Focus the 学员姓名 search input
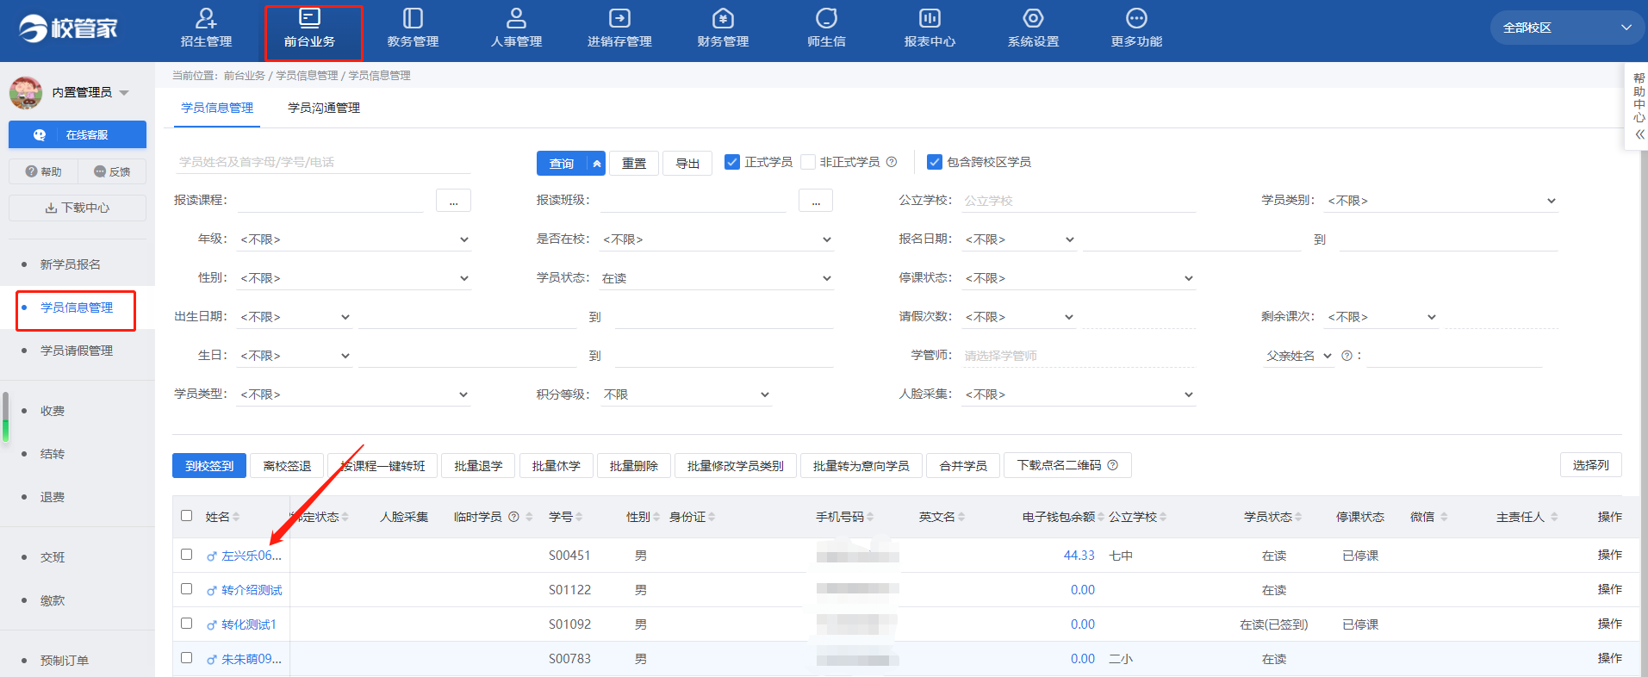The width and height of the screenshot is (1648, 677). coord(322,162)
